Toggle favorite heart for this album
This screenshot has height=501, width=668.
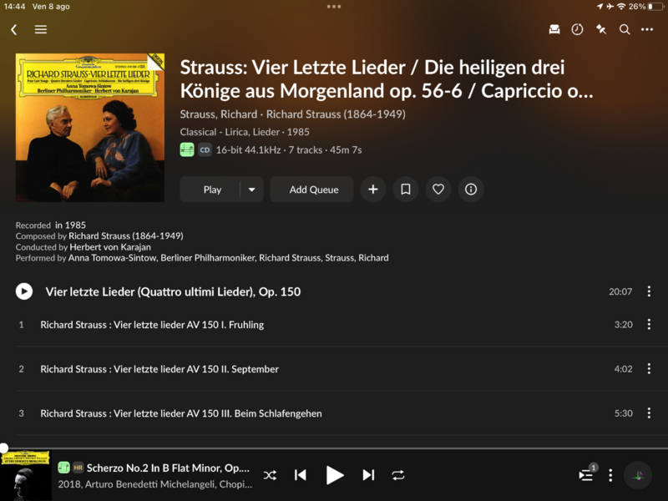[x=438, y=190]
